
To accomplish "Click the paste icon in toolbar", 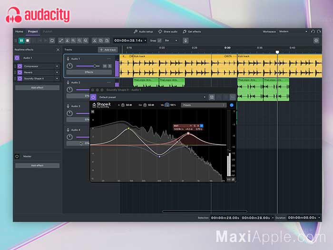I will point(107,40).
